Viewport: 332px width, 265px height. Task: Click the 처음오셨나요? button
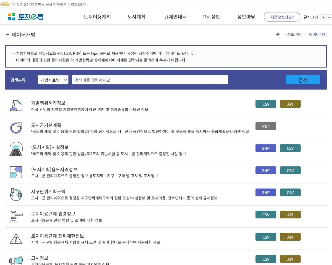tap(282, 17)
